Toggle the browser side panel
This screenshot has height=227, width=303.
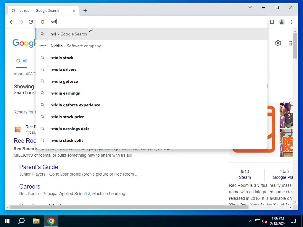coord(272,22)
